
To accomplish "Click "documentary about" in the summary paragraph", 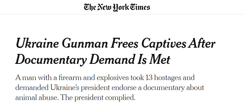I will coord(174,88).
